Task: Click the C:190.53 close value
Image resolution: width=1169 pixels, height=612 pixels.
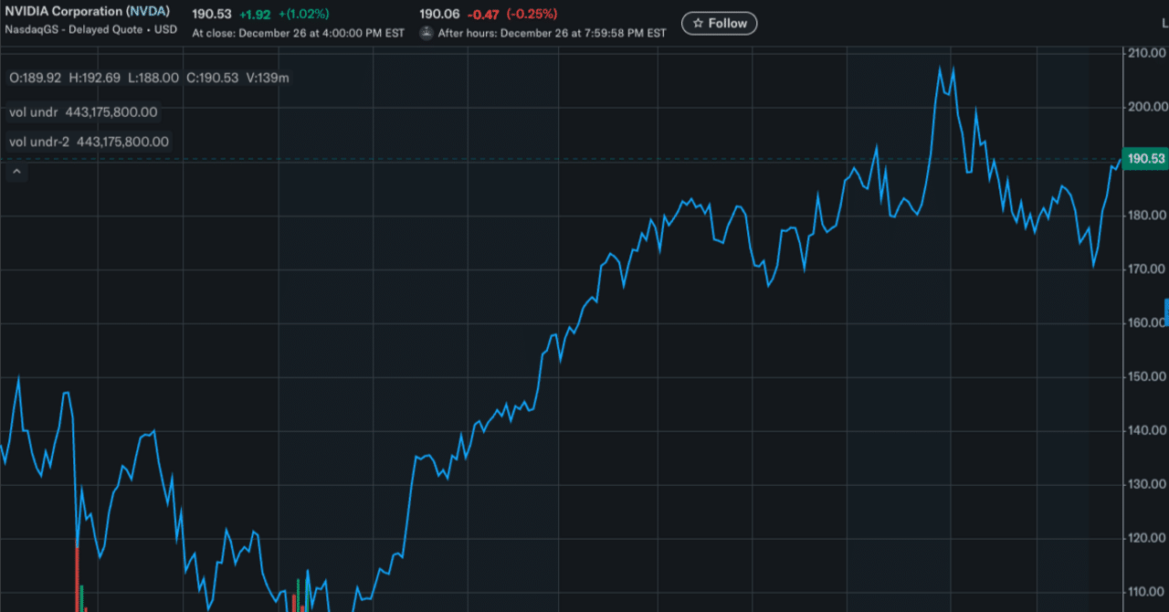Action: (x=212, y=78)
